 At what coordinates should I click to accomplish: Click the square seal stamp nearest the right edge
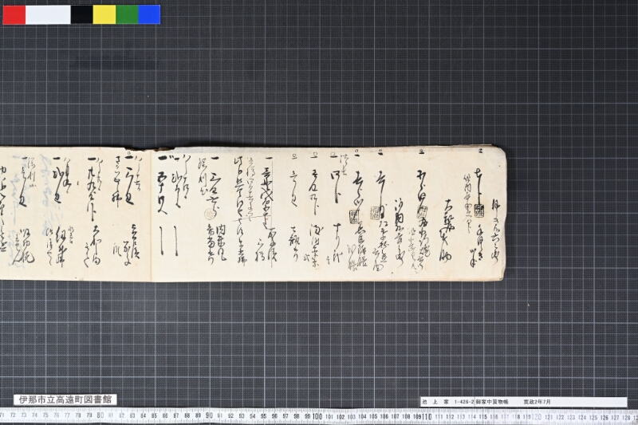479,211
